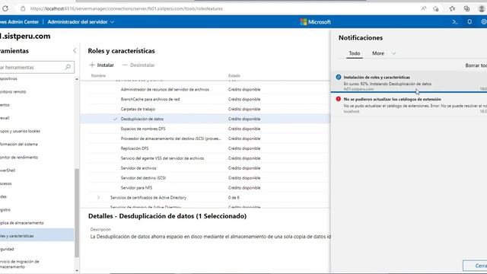Screen dimensions: 487x274
Task: Select Servidor de archivos row
Action: point(205,168)
